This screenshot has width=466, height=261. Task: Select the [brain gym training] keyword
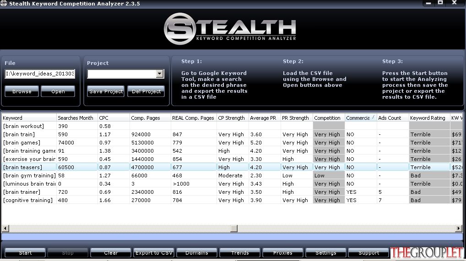coord(29,176)
